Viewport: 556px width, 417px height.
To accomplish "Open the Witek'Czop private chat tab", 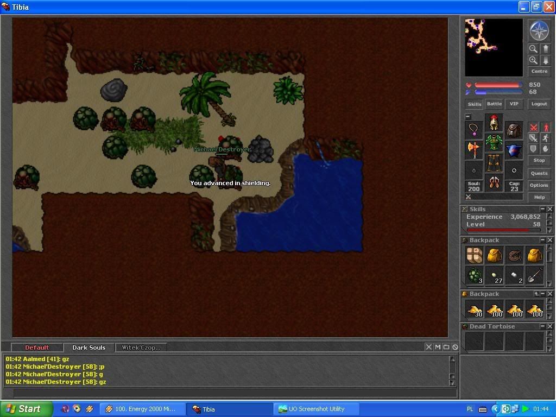I will click(x=141, y=347).
